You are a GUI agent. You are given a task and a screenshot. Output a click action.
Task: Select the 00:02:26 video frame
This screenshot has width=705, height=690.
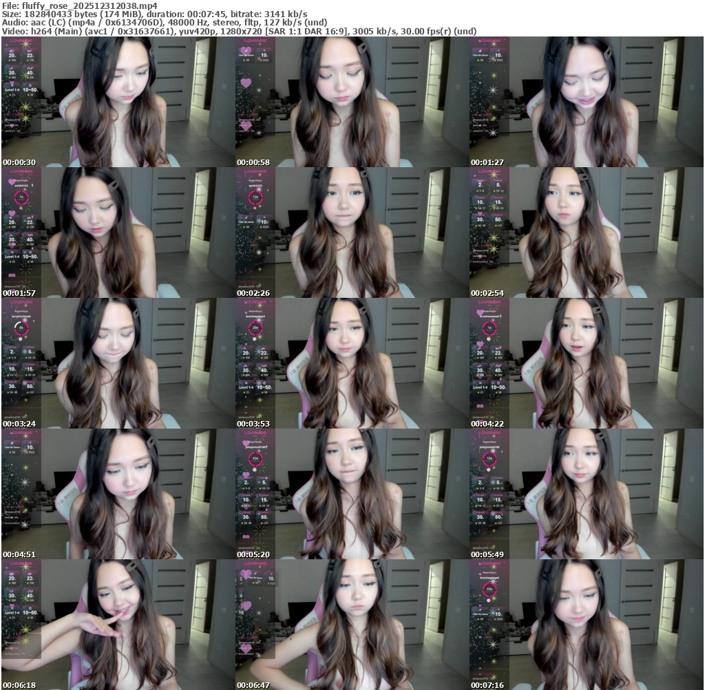352,233
